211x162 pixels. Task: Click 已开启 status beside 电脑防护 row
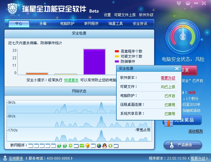pyautogui.click(x=170, y=96)
